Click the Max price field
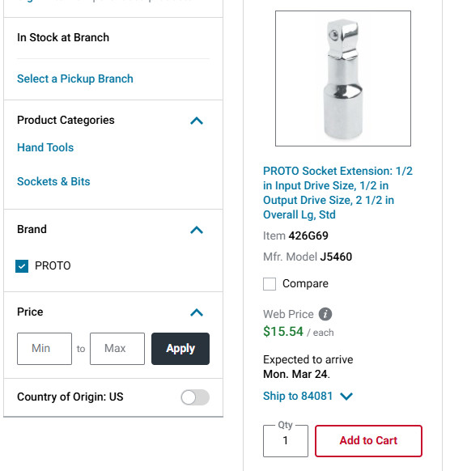Image resolution: width=450 pixels, height=471 pixels. [117, 349]
